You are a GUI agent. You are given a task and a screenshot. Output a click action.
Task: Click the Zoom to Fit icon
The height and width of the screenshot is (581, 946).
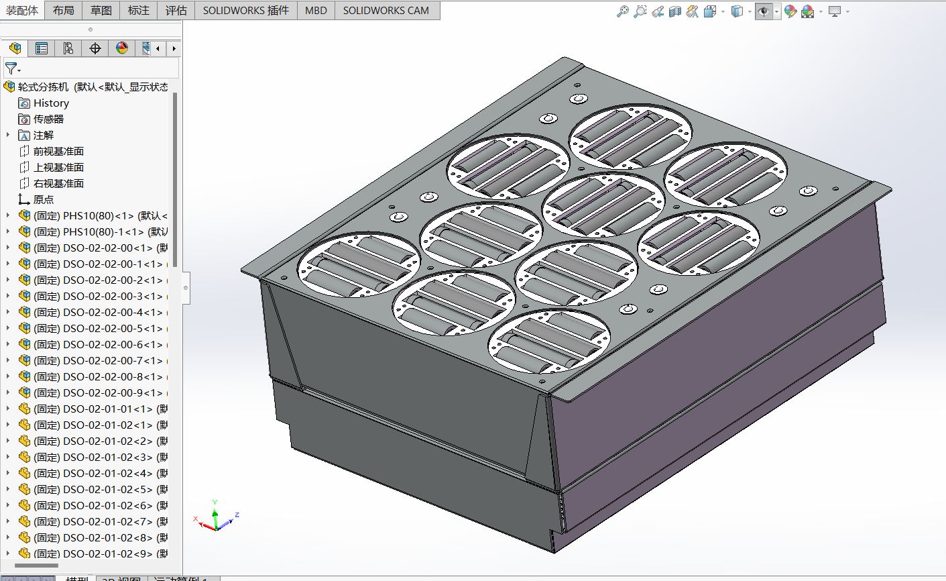tap(623, 11)
